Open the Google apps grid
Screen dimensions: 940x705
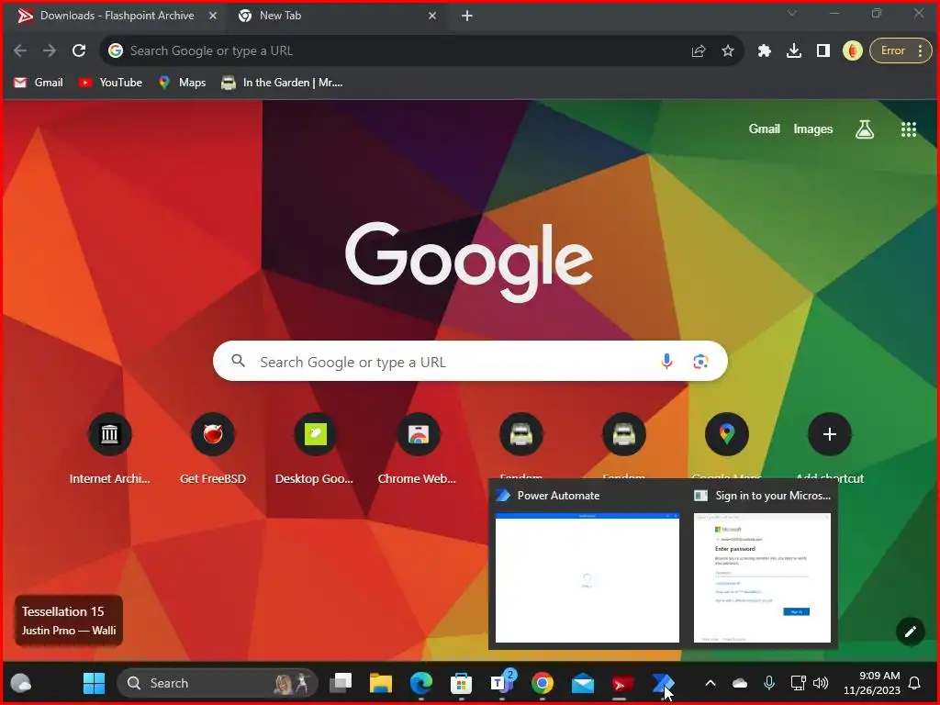(908, 129)
